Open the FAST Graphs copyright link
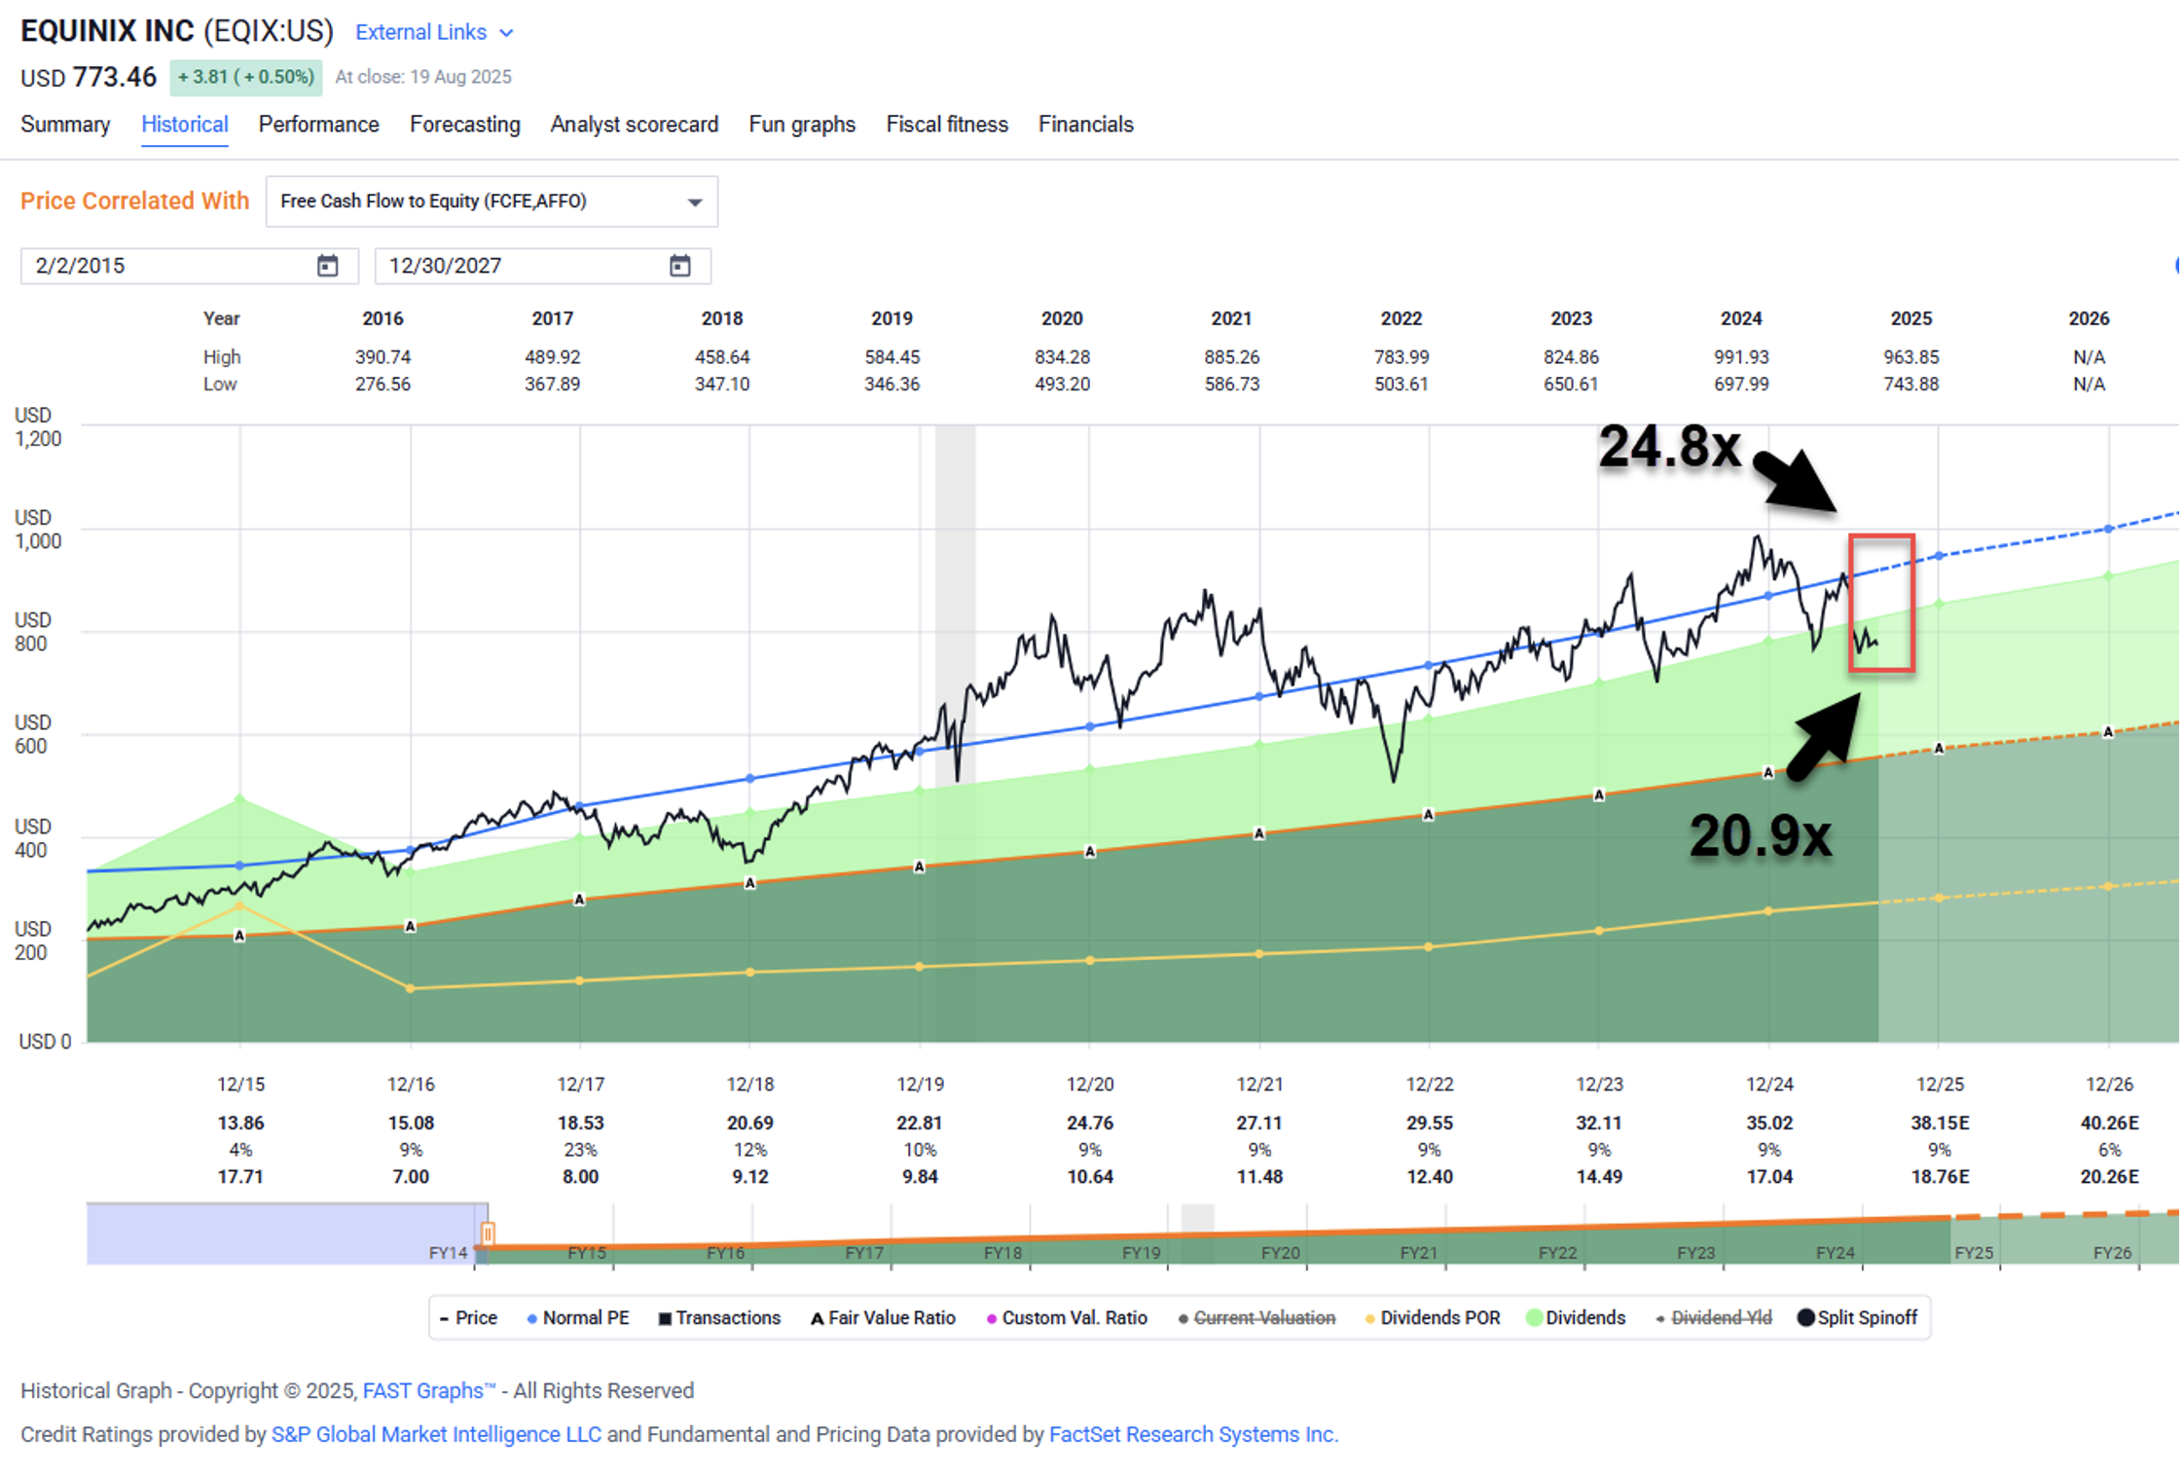 tap(429, 1391)
